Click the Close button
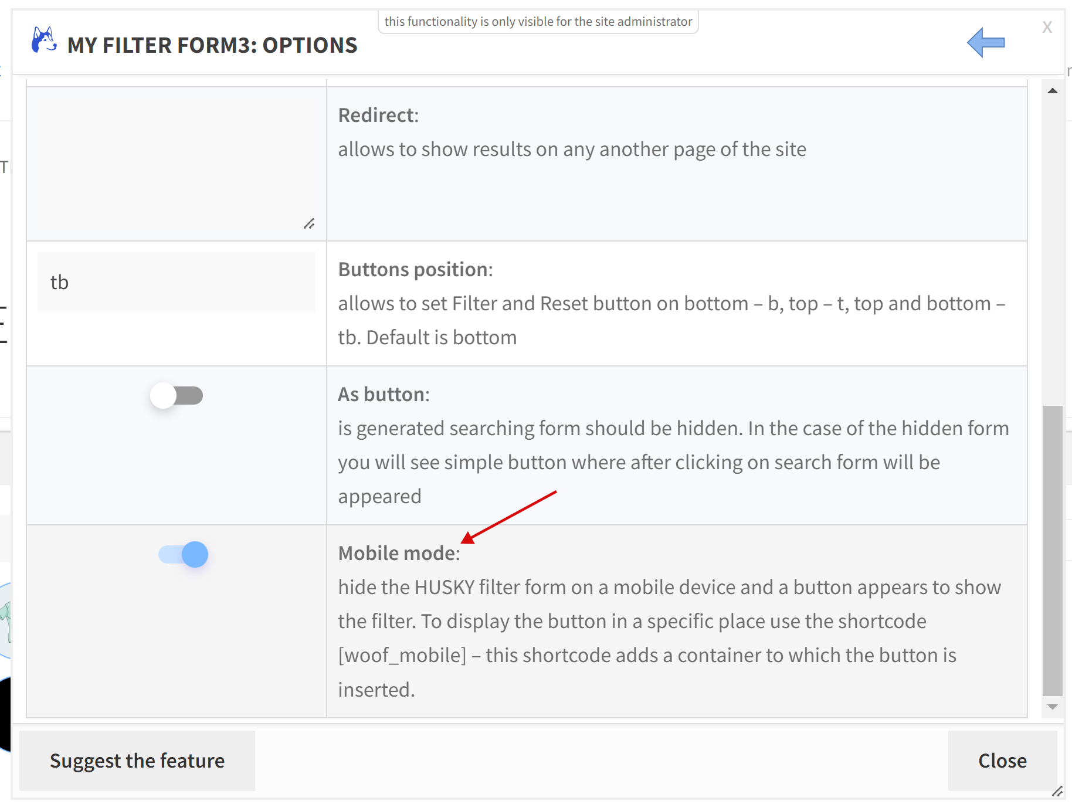 (1003, 761)
